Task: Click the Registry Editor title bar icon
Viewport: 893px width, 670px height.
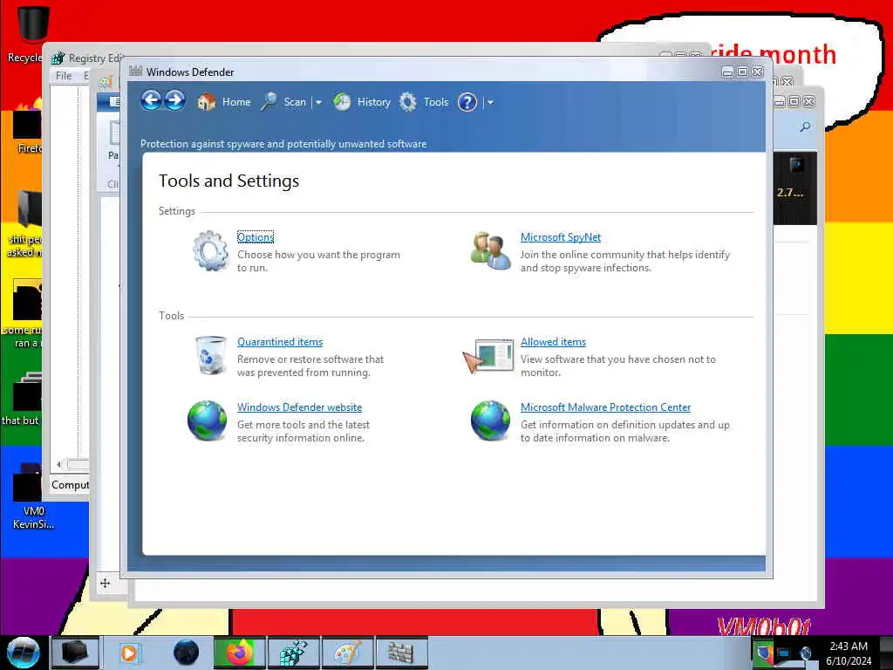Action: pos(58,58)
